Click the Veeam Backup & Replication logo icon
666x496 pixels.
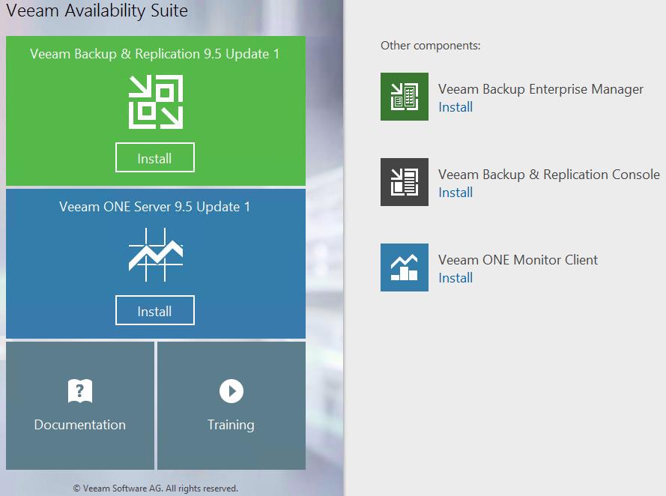point(156,102)
